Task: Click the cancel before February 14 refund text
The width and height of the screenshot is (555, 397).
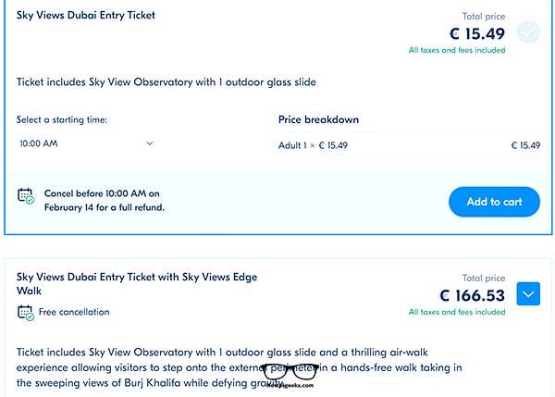Action: 104,201
